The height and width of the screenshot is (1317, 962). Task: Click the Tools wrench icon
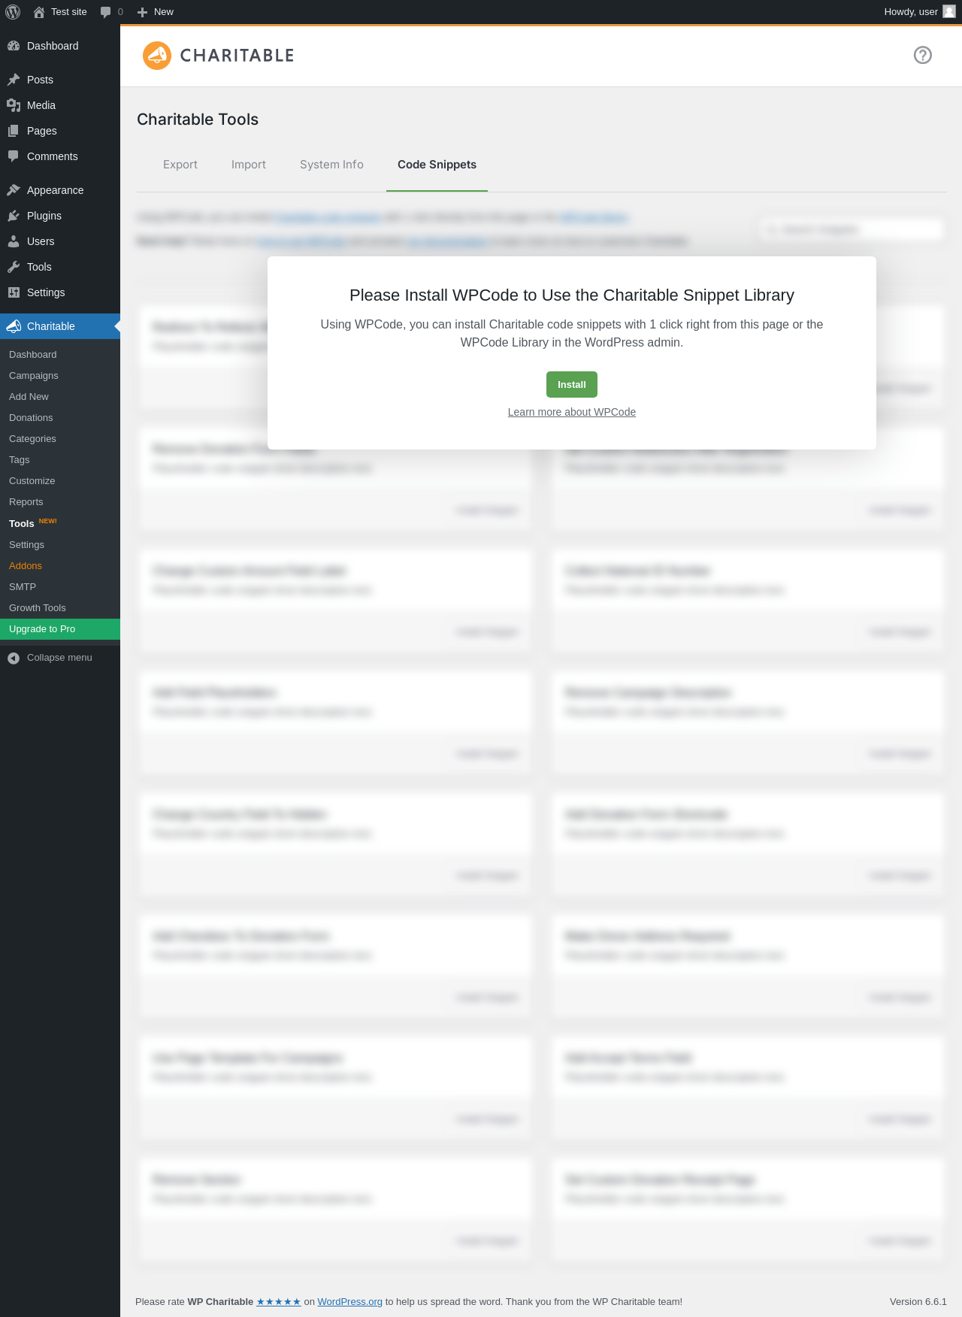click(14, 267)
